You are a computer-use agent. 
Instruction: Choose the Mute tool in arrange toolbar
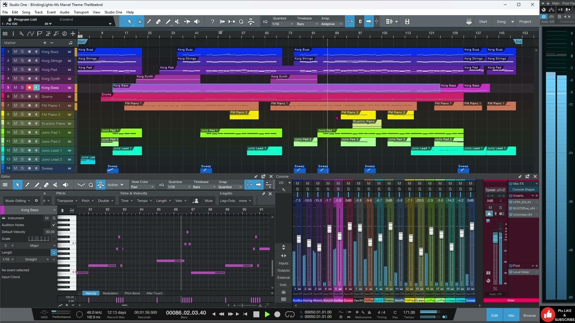[x=177, y=22]
